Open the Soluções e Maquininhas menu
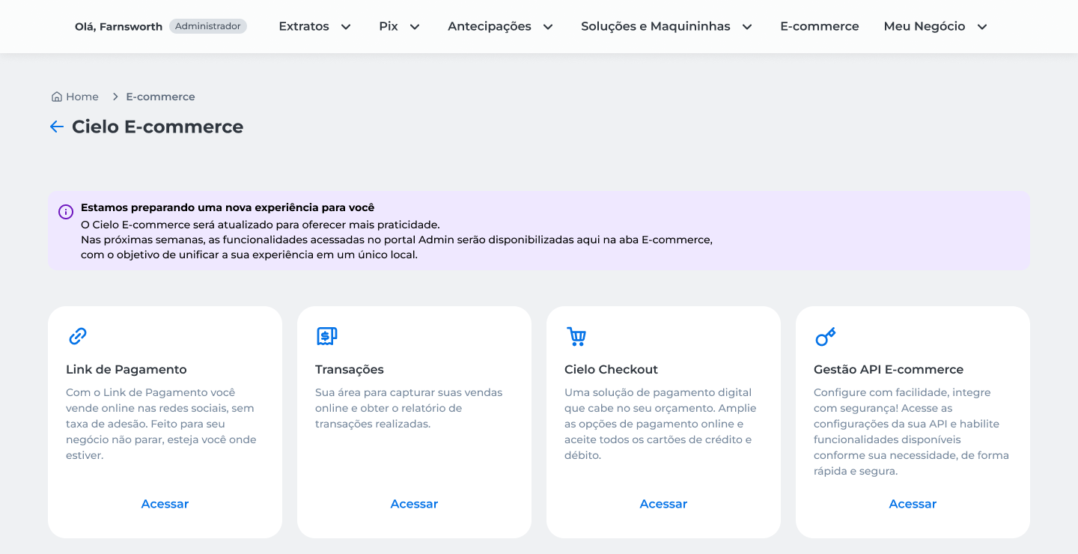The height and width of the screenshot is (554, 1078). coord(656,26)
